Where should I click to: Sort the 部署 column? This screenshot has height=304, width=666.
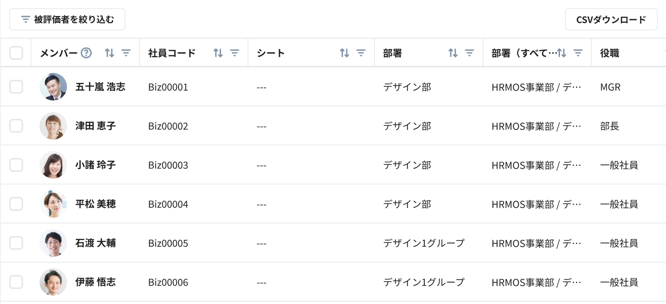click(453, 53)
